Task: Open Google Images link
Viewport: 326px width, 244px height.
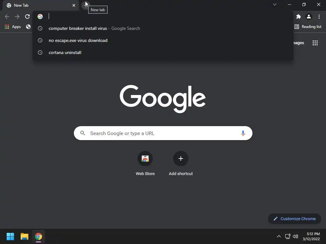Action: coord(299,43)
